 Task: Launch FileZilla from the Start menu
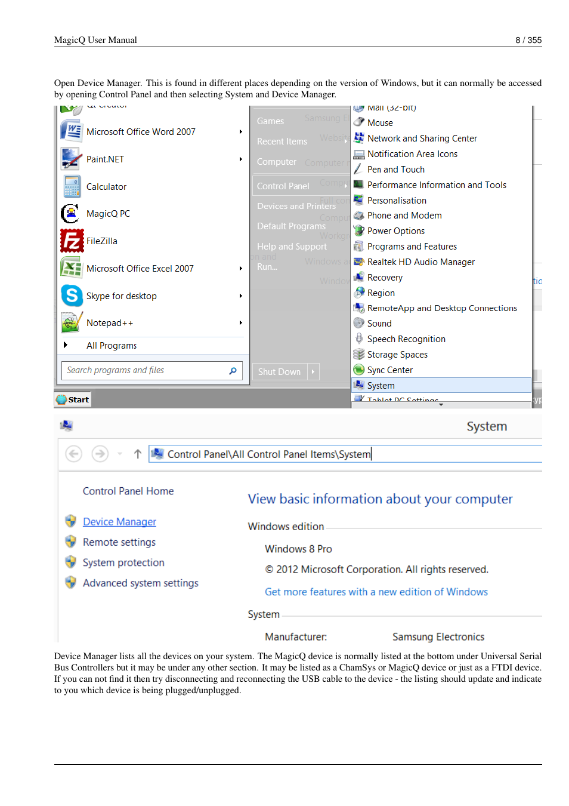pos(101,241)
